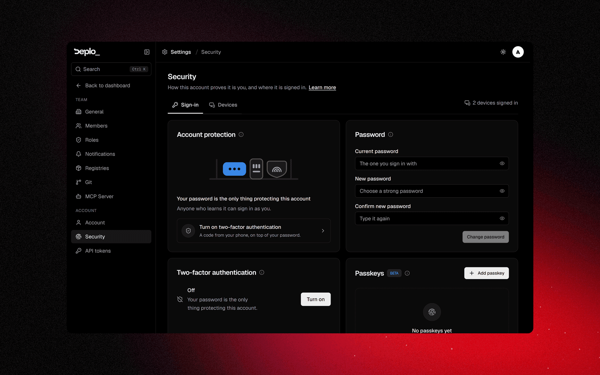Switch theme with the sun icon
The width and height of the screenshot is (600, 375).
click(503, 52)
